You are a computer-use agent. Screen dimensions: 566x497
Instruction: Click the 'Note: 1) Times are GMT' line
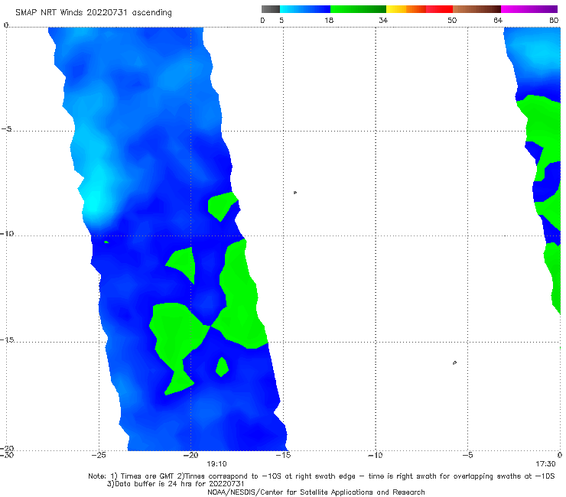tap(321, 476)
